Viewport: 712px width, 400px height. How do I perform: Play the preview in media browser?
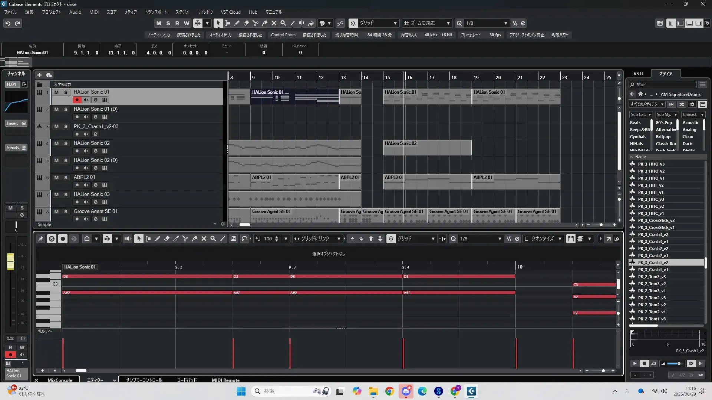[x=634, y=363]
